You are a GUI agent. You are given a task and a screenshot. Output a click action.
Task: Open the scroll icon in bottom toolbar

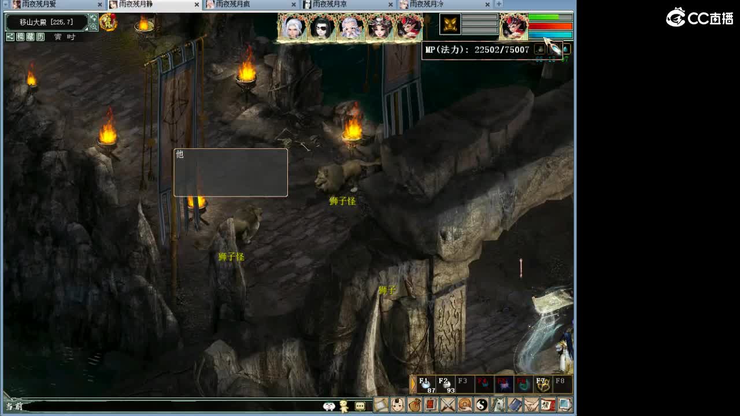(381, 404)
